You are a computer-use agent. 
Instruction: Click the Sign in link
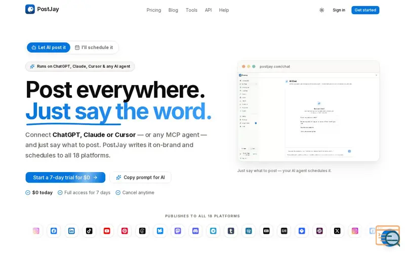point(339,10)
